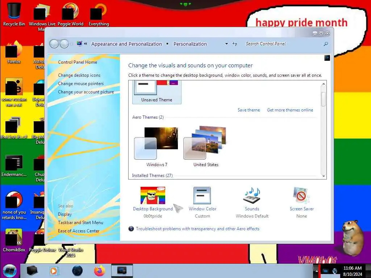Viewport: 371px width, 278px height.
Task: Open the Firefox desktop icon
Action: pyautogui.click(x=14, y=52)
